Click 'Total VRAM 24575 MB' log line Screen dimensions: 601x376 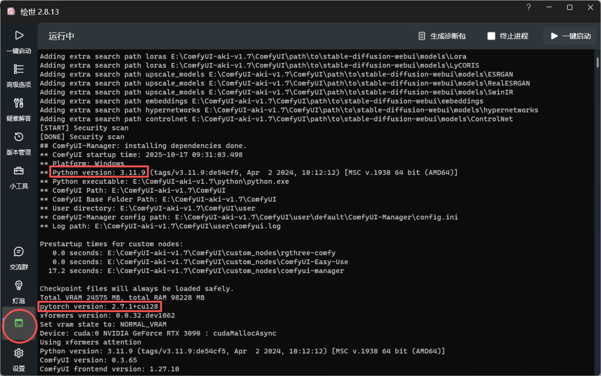point(122,297)
